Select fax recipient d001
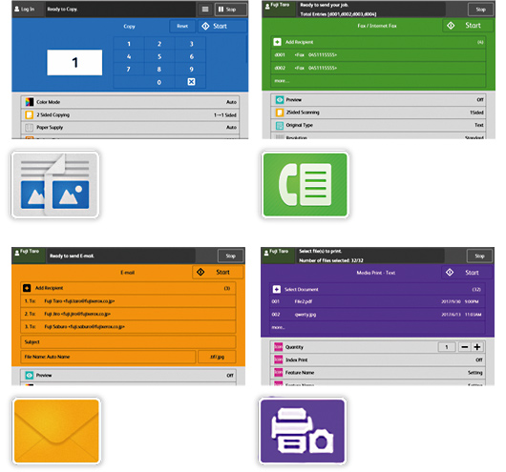 [378, 55]
